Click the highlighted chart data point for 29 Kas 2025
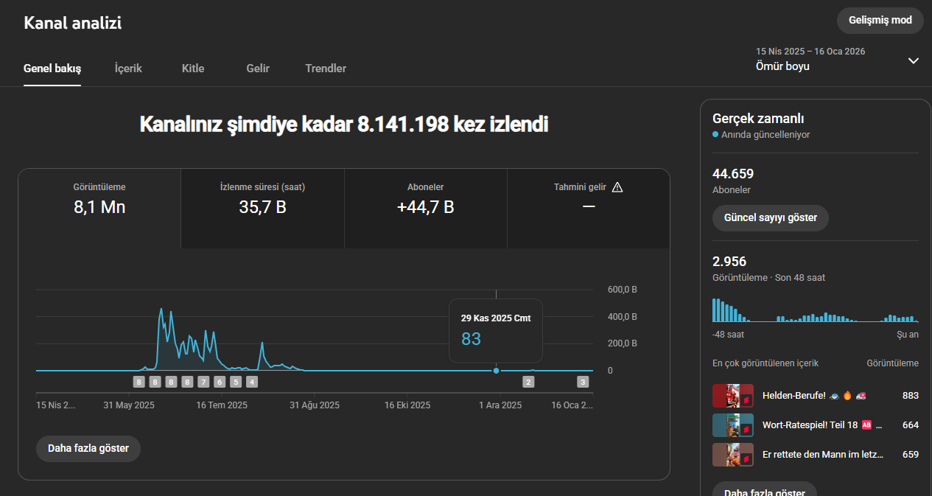Viewport: 932px width, 496px height. click(x=496, y=371)
